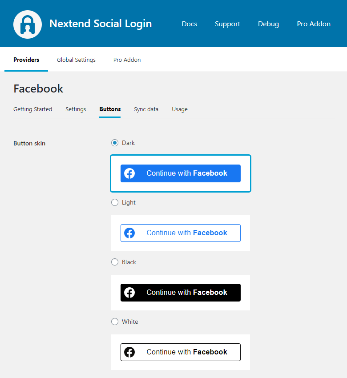Screen dimensions: 347x378
Task: Choose the Black button skin option
Action: coord(115,262)
